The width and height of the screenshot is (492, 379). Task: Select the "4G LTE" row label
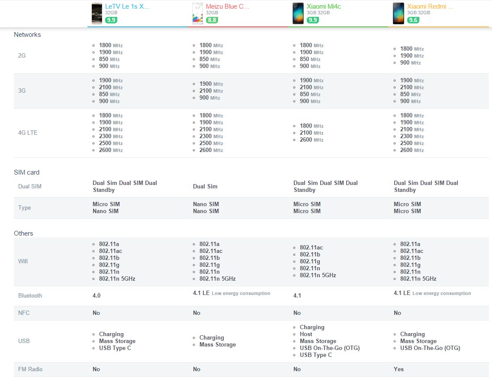pyautogui.click(x=28, y=133)
